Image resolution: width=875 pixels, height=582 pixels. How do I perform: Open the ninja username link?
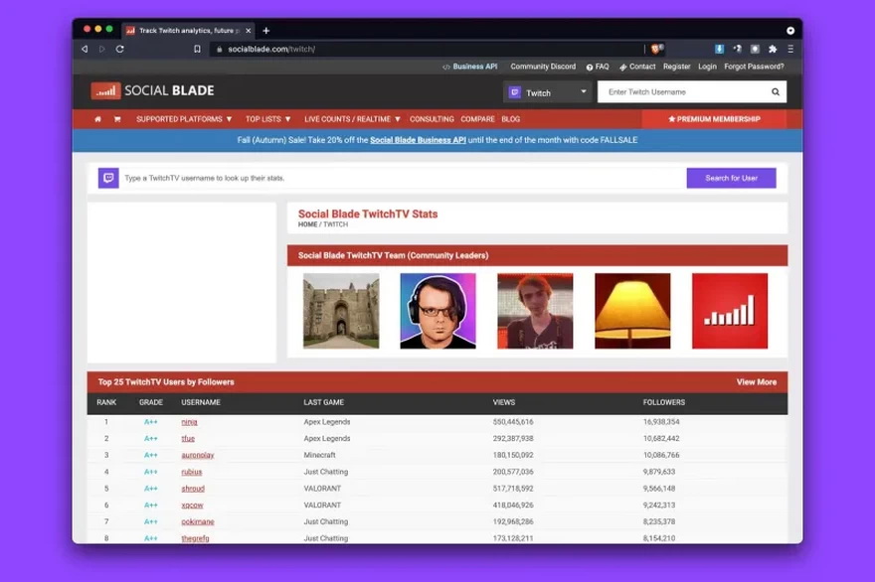point(189,422)
